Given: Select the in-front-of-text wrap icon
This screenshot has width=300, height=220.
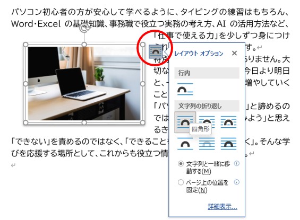Looking at the screenshot, I should pos(228,144).
